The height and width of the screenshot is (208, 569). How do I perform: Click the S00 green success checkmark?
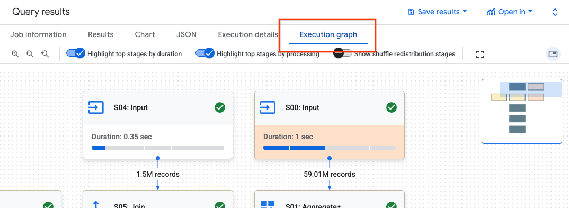(391, 107)
